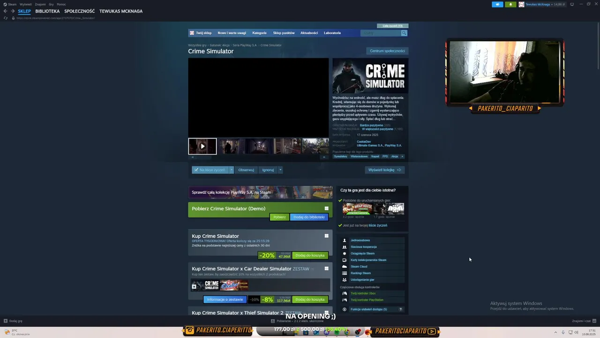Image resolution: width=600 pixels, height=338 pixels.
Task: Add the Car Dealer bundle to the cart
Action: click(x=310, y=300)
